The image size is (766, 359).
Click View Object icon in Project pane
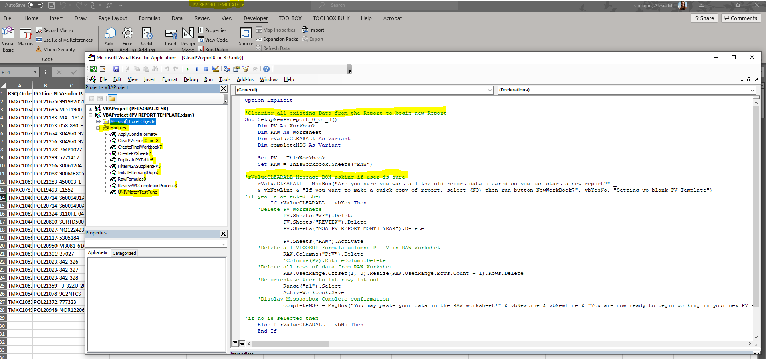coord(101,99)
